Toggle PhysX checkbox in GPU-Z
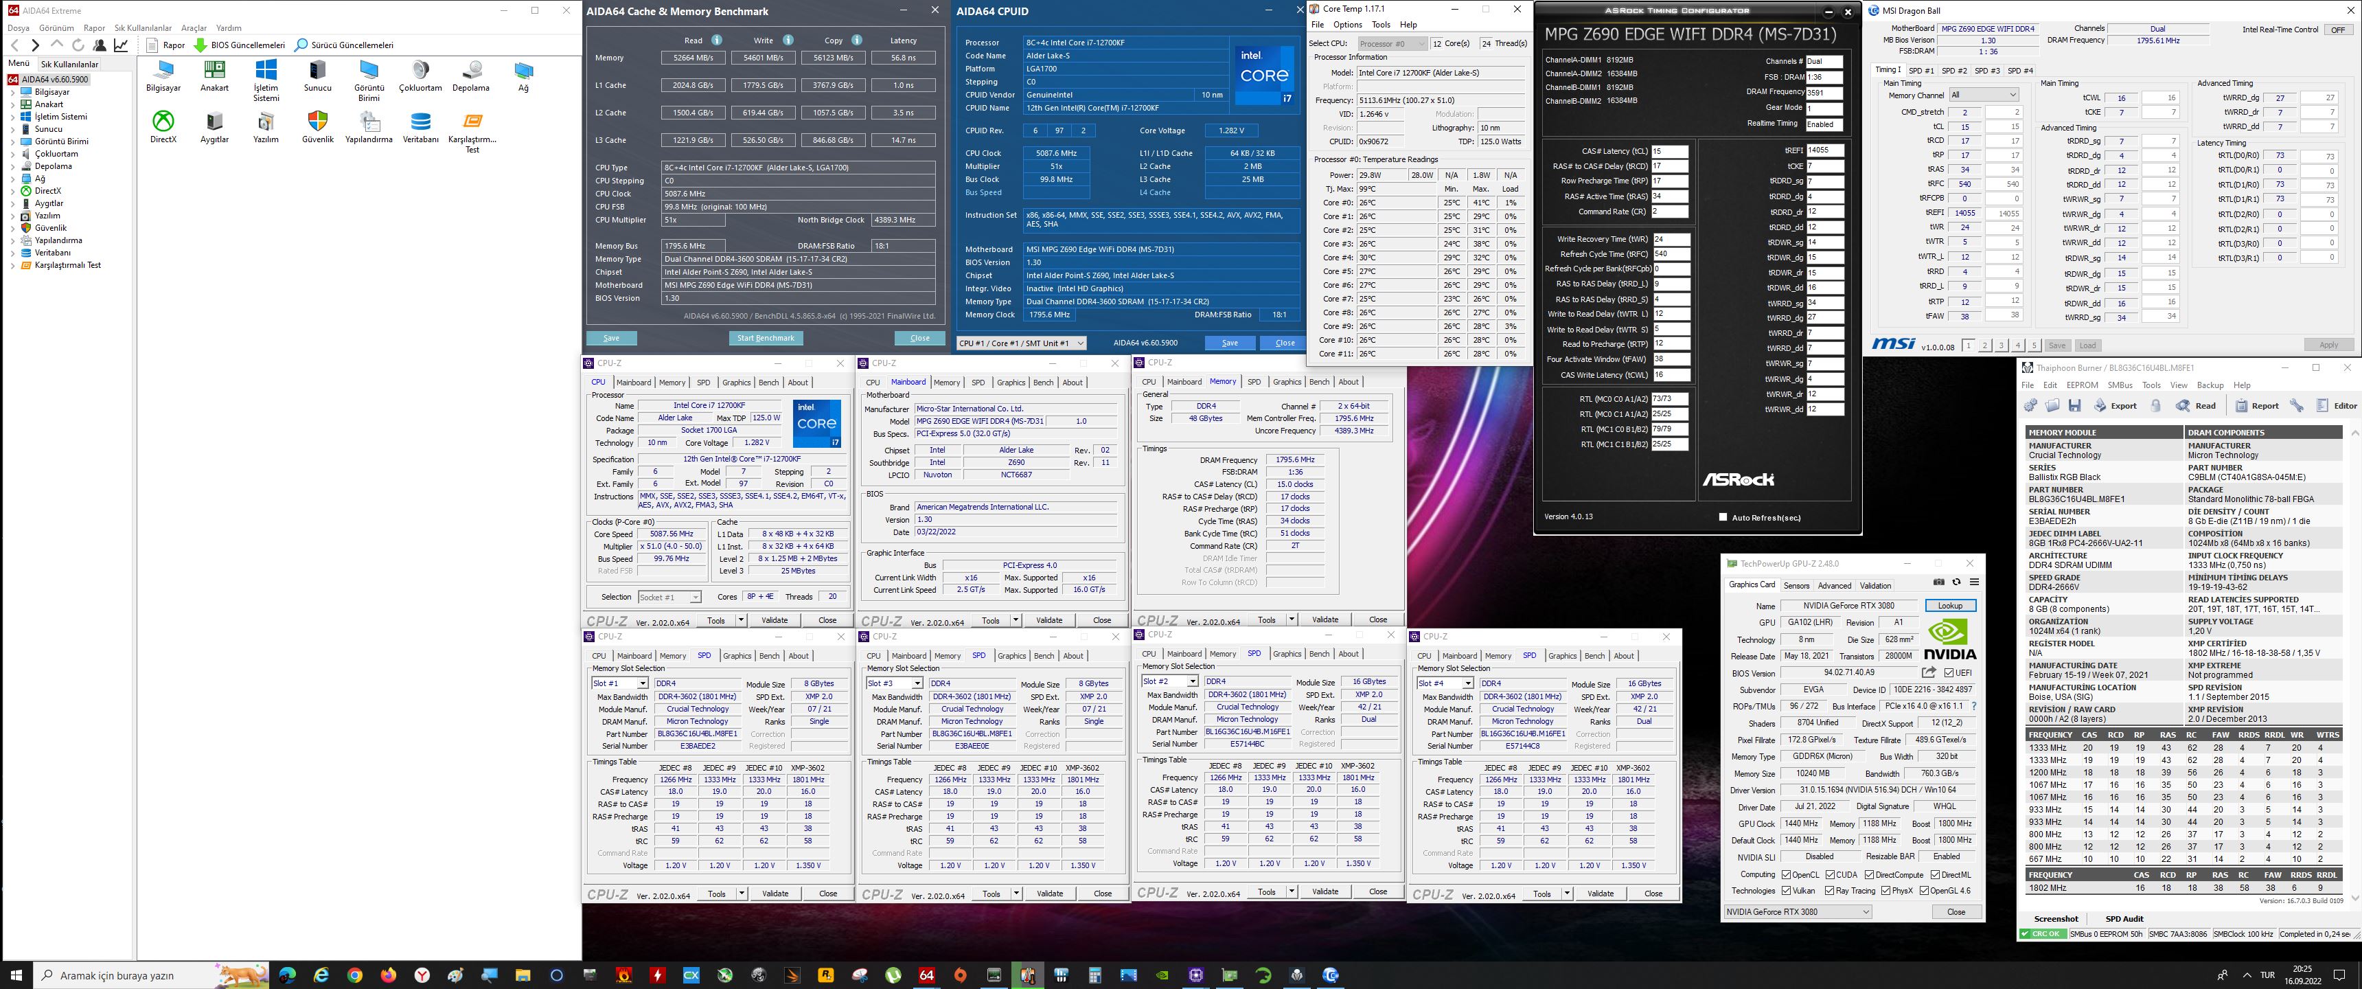This screenshot has width=2362, height=989. [x=1885, y=890]
